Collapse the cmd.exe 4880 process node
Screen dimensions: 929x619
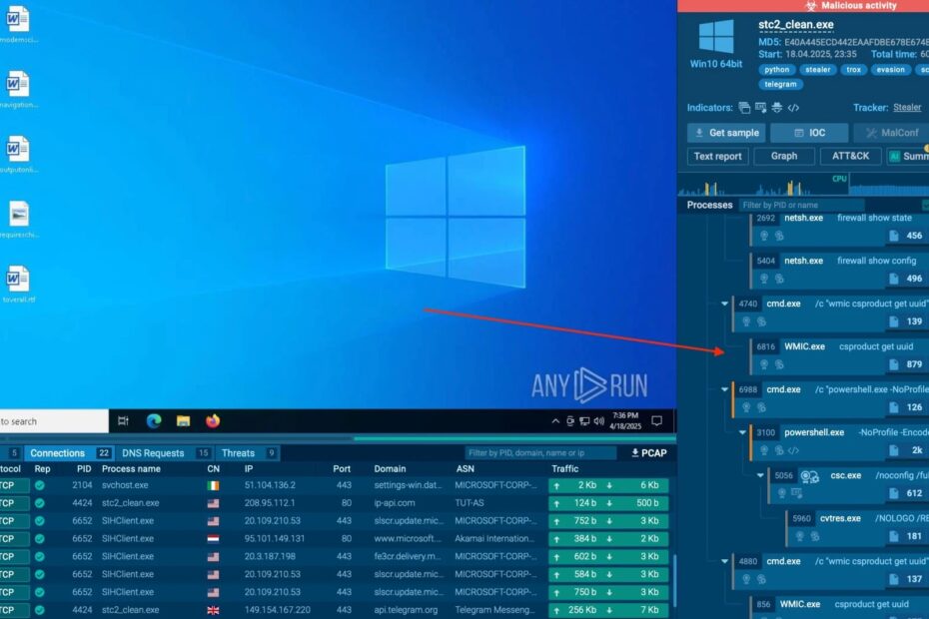click(x=724, y=561)
